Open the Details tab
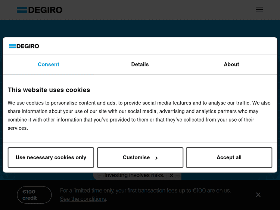 140,65
